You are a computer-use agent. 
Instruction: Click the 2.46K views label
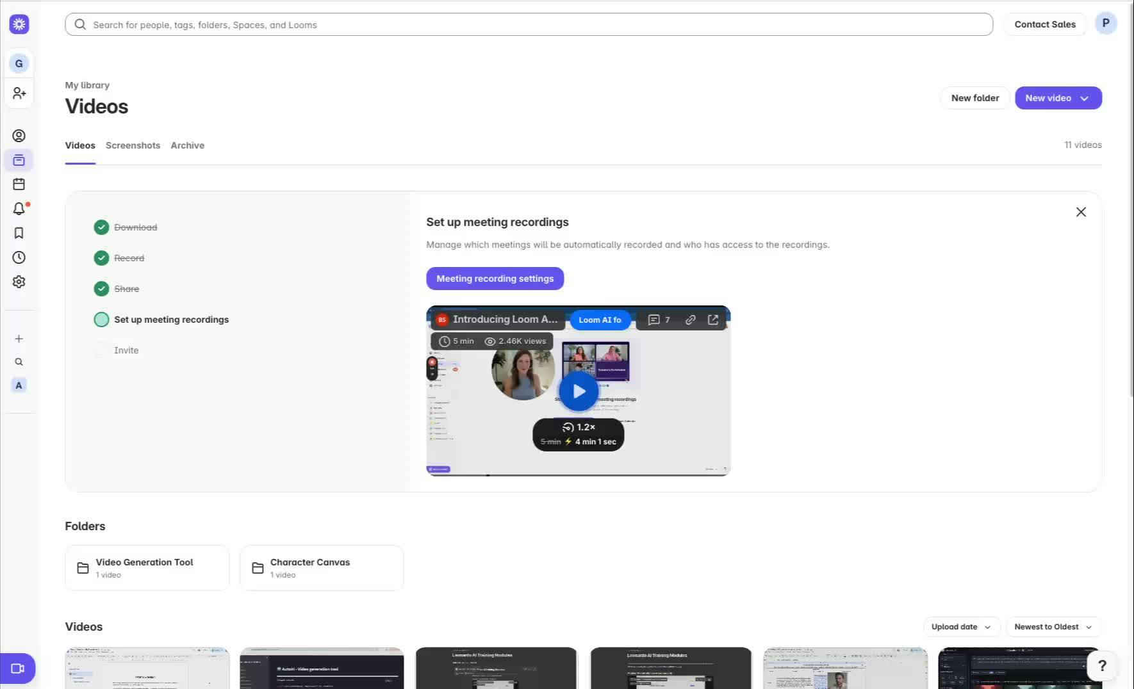516,341
